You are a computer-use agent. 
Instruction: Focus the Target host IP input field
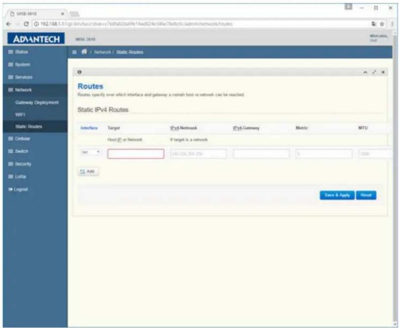coord(136,154)
